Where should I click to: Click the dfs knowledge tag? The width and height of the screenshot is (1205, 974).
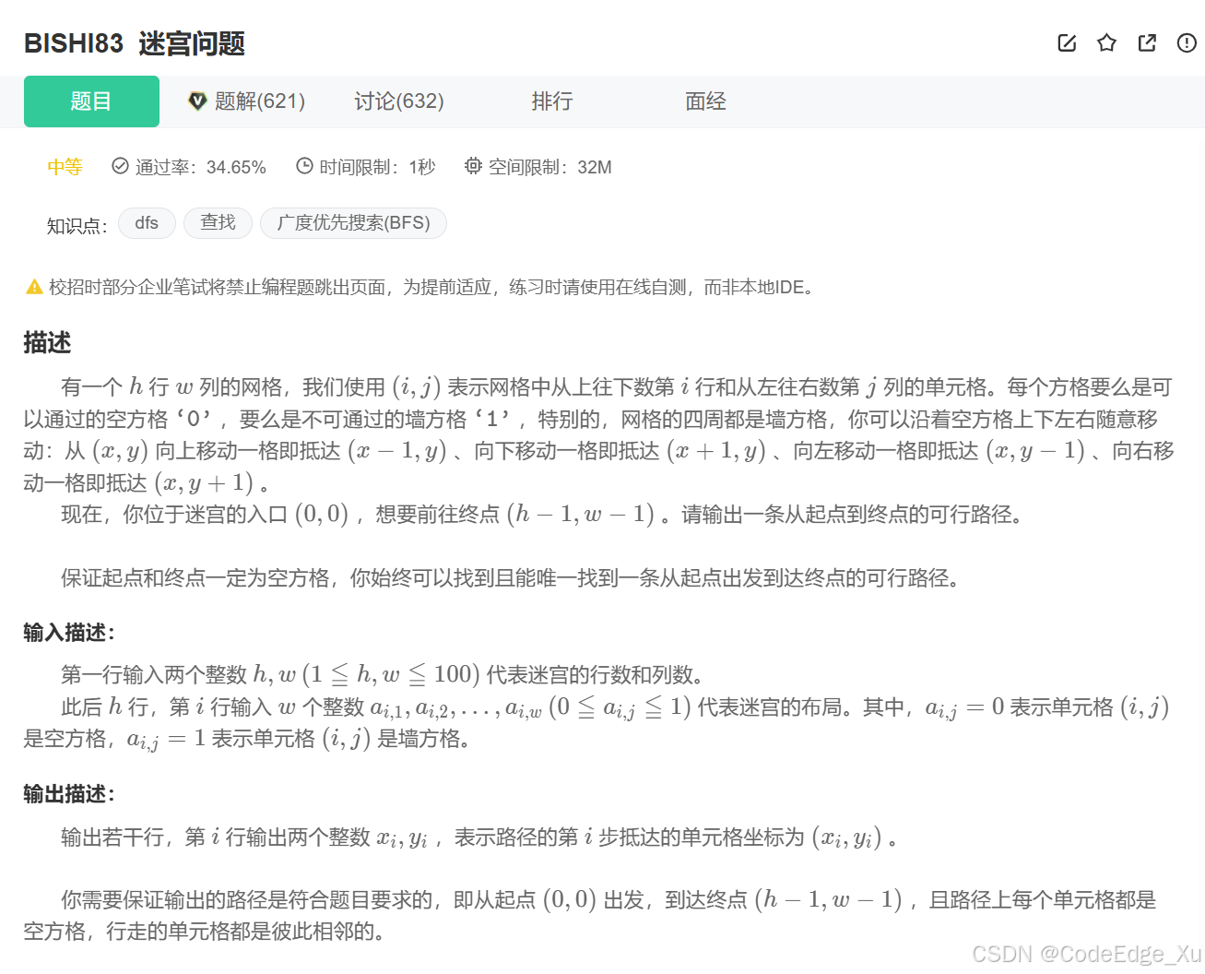click(x=147, y=223)
